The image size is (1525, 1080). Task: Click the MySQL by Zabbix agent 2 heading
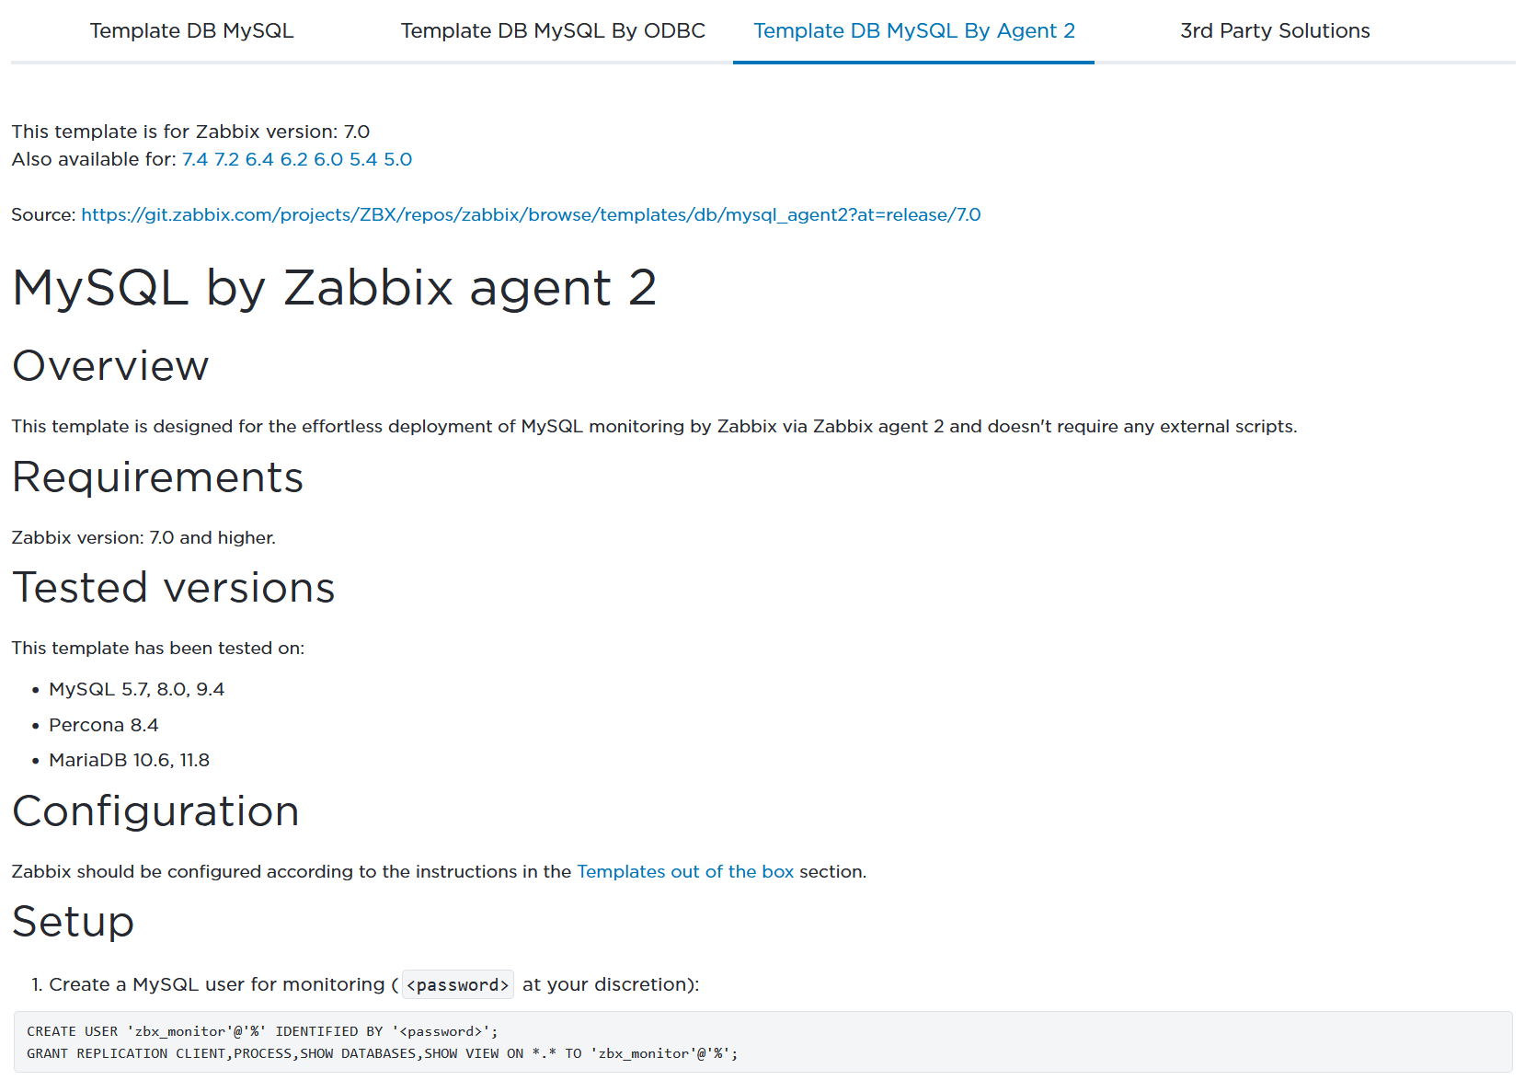[334, 288]
